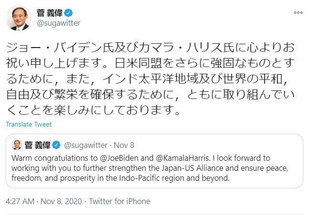This screenshot has height=215, width=310.
Task: Click the Translate Tweet link
Action: click(29, 124)
